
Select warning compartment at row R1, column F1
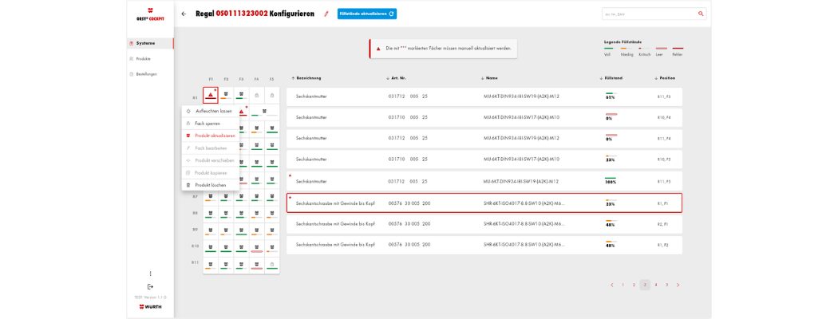211,96
